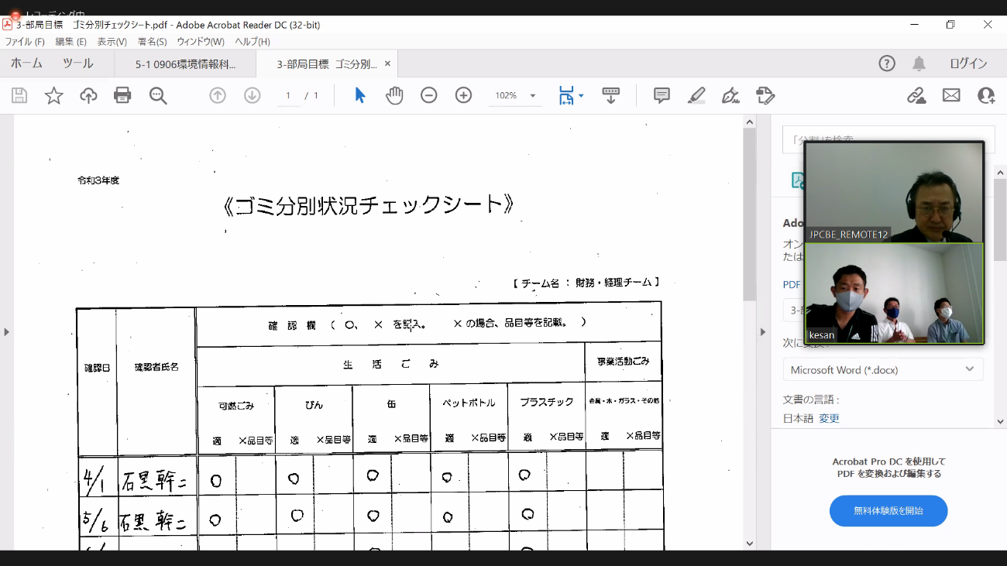1007x566 pixels.
Task: Print the document using printer icon
Action: [x=122, y=95]
